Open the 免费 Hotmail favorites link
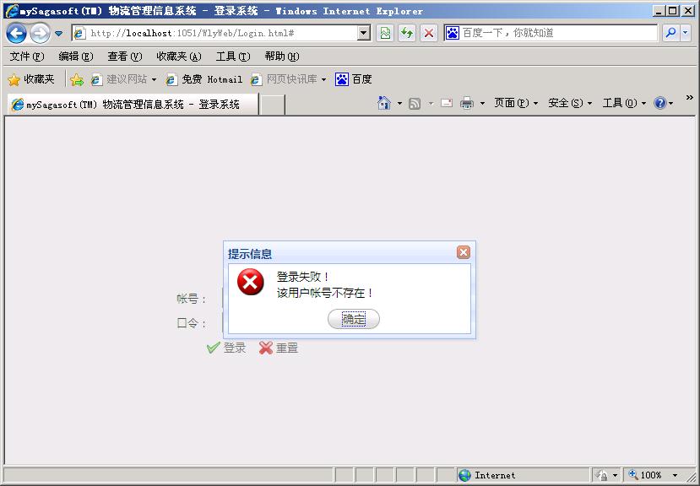The image size is (700, 486). click(204, 79)
